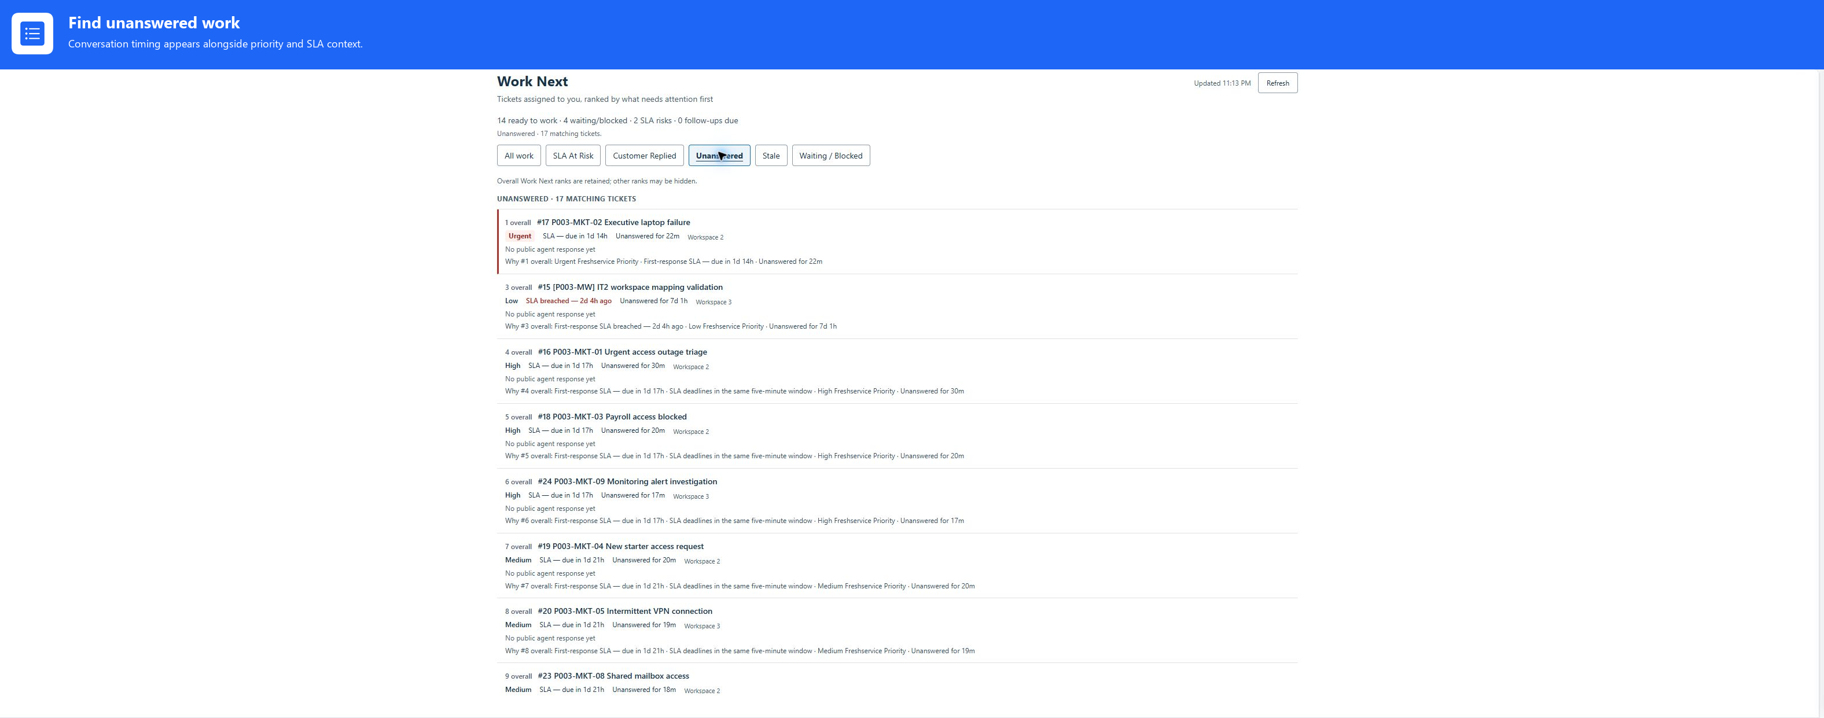Open ticket #24 Monitoring alert investigation
Image resolution: width=1824 pixels, height=718 pixels.
[x=627, y=481]
